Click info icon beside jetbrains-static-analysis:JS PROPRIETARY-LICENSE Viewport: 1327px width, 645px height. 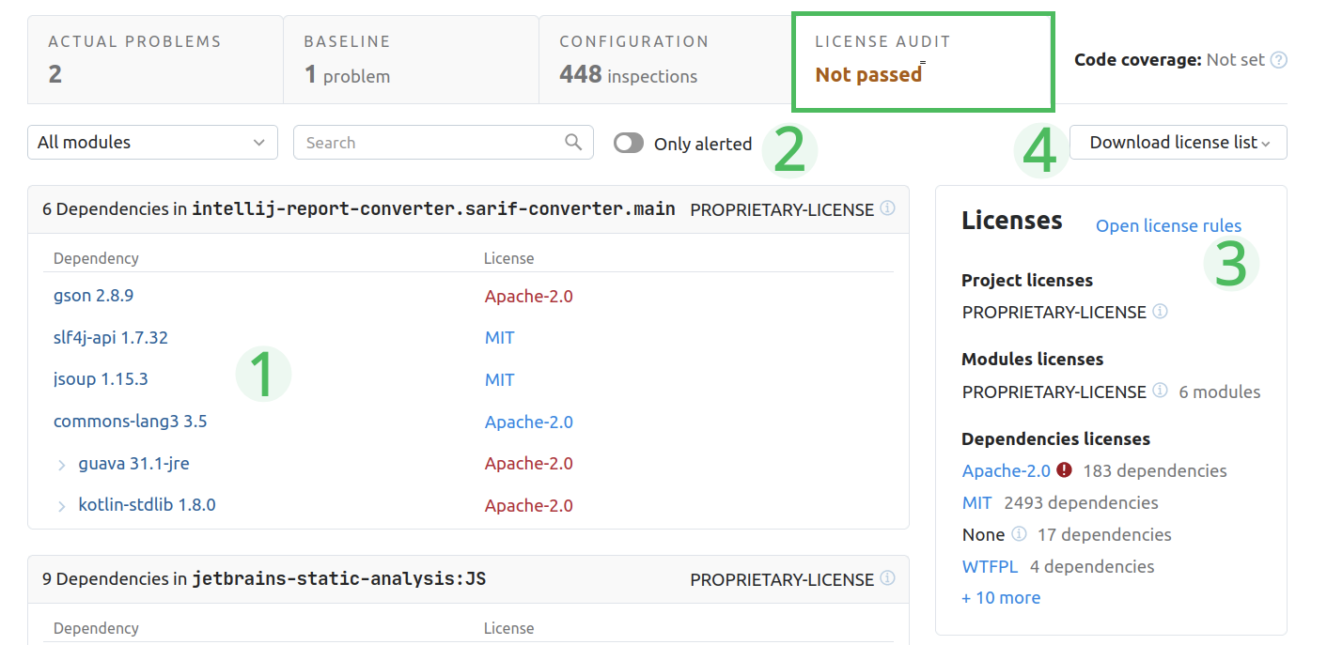click(887, 578)
